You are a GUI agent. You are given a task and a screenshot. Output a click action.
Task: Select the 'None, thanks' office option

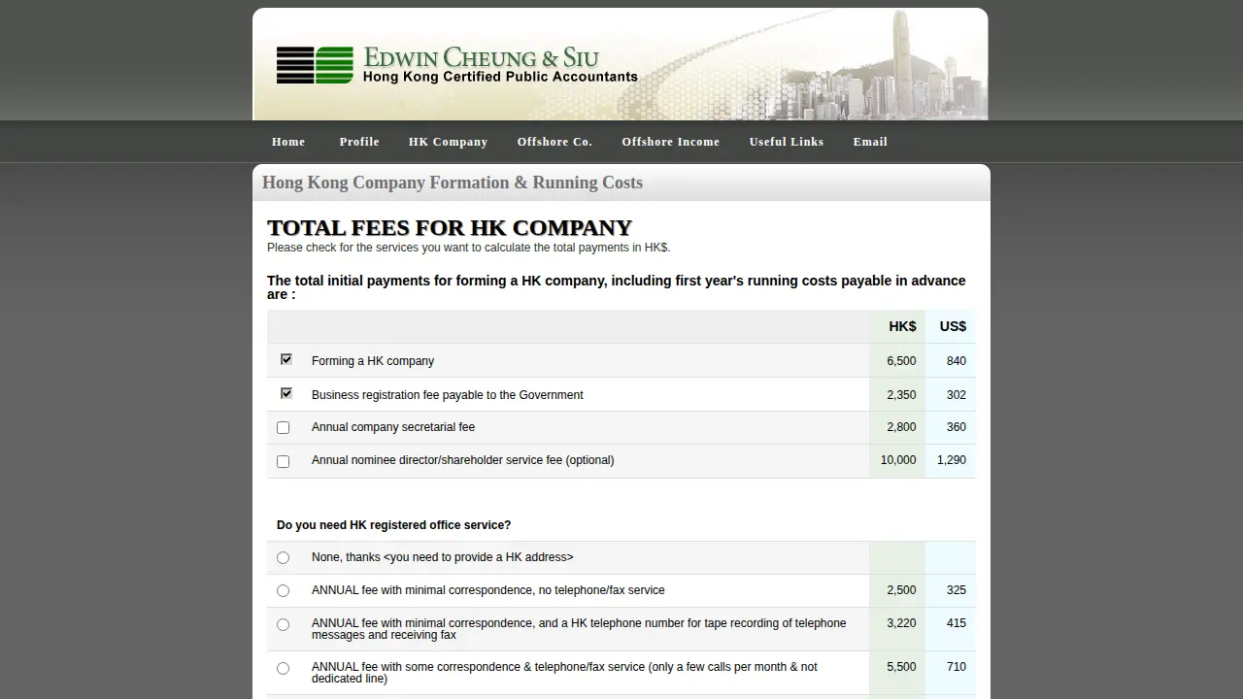[283, 557]
